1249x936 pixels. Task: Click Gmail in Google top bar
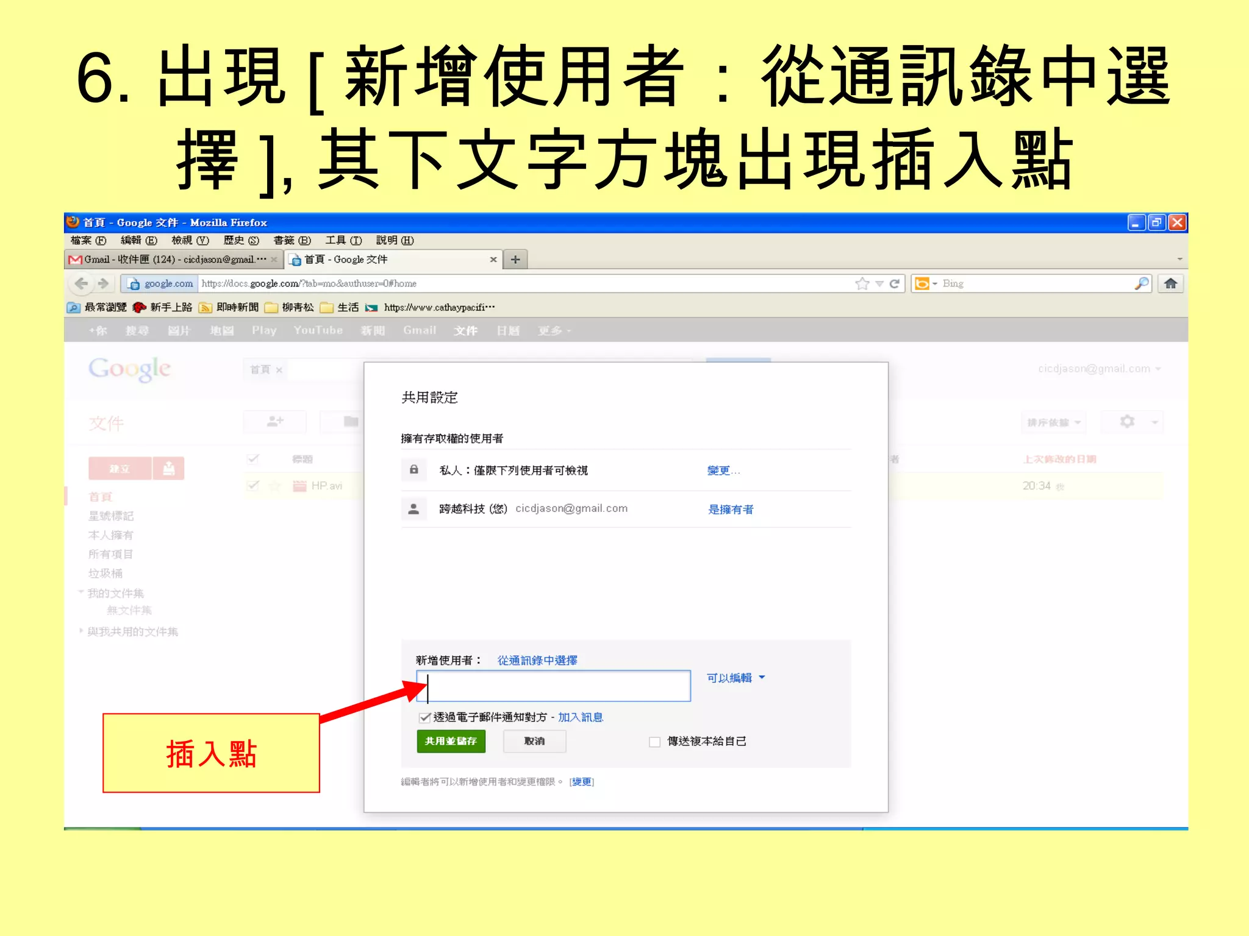[x=420, y=330]
